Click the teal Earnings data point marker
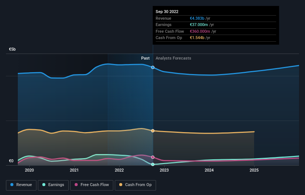This screenshot has height=195, width=305. click(x=153, y=164)
